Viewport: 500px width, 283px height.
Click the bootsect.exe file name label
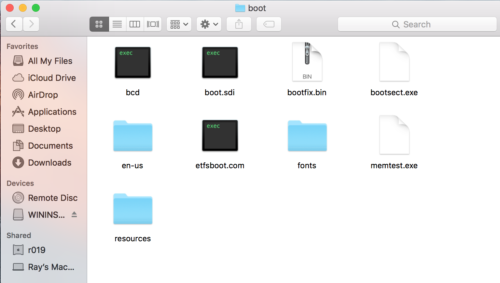coord(394,93)
